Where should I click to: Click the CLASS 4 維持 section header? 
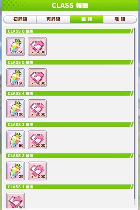tap(70, 93)
